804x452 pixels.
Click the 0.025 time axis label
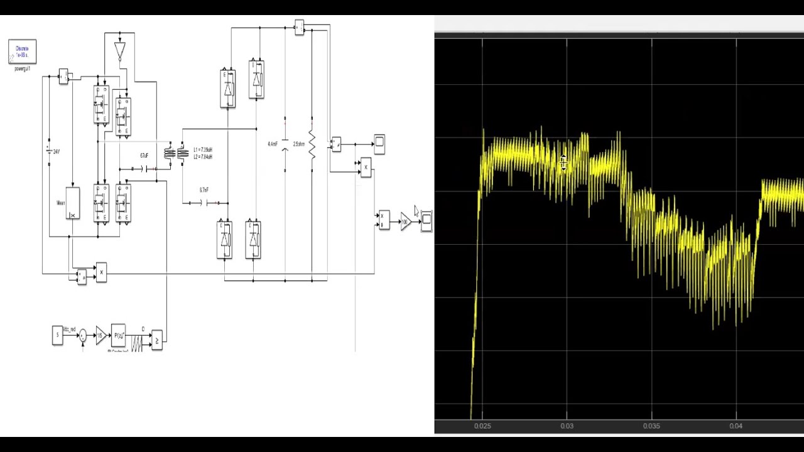482,426
